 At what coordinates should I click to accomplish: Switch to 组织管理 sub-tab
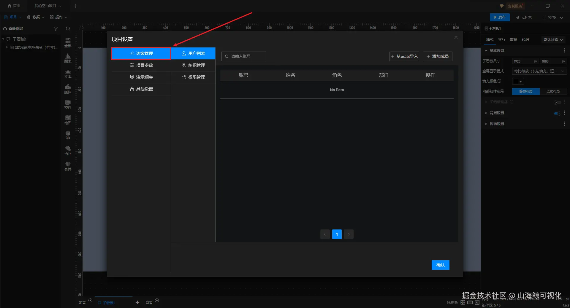pos(193,65)
